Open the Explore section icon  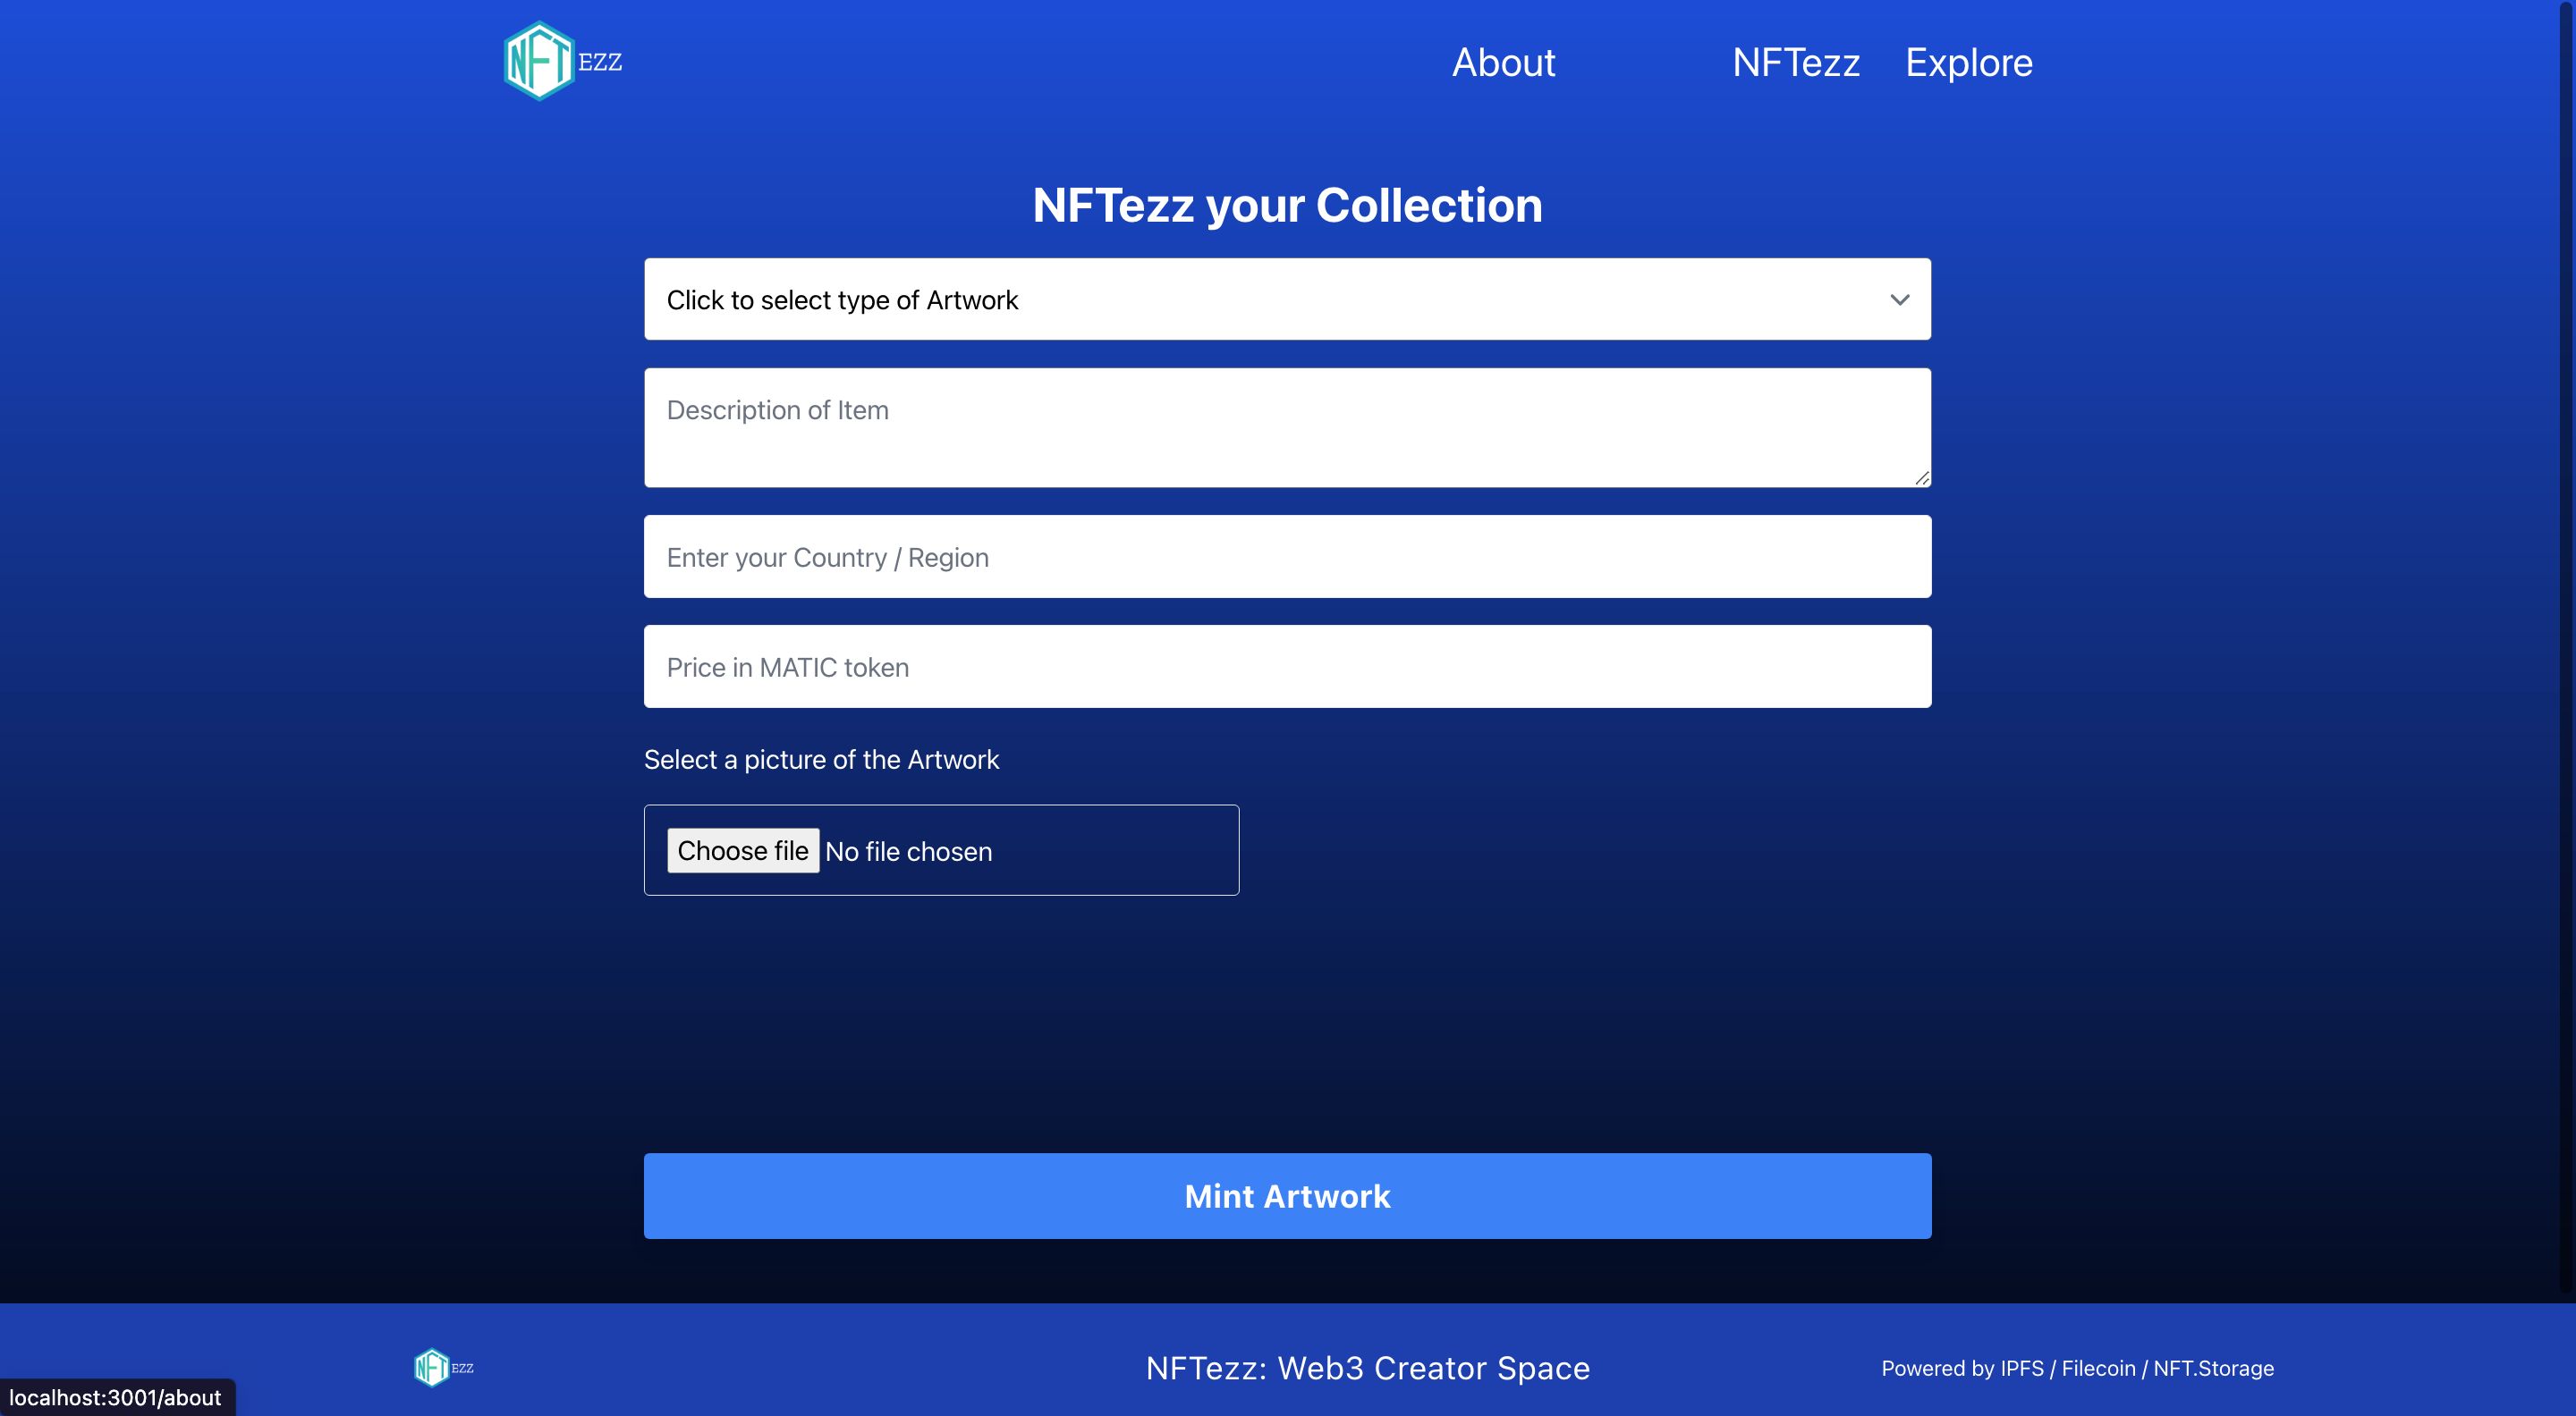(1969, 61)
